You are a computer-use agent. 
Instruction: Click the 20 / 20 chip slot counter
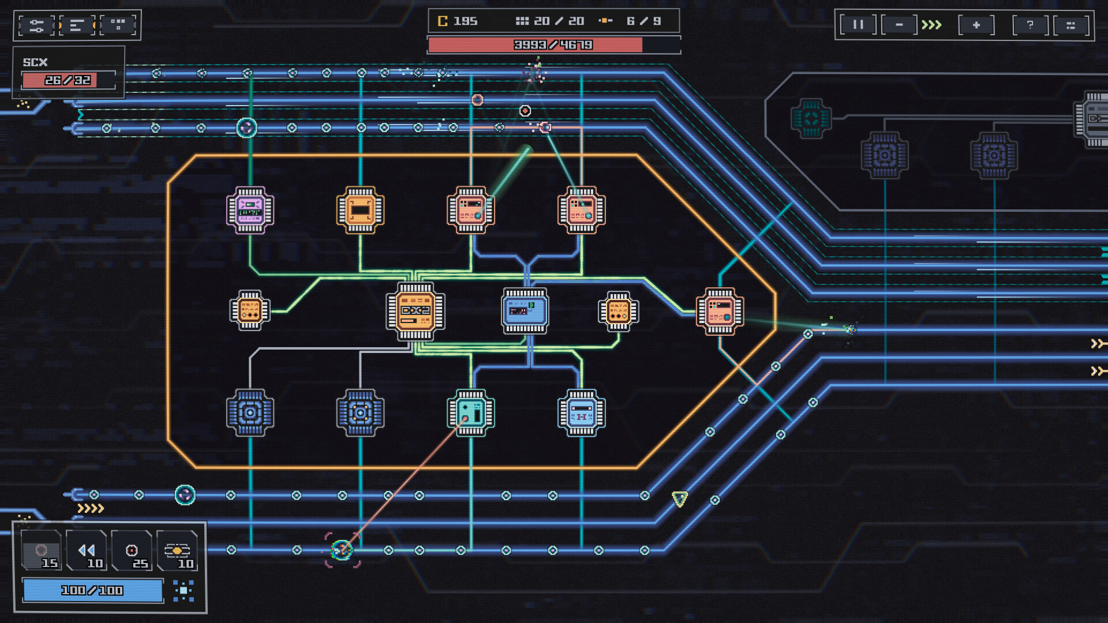550,21
